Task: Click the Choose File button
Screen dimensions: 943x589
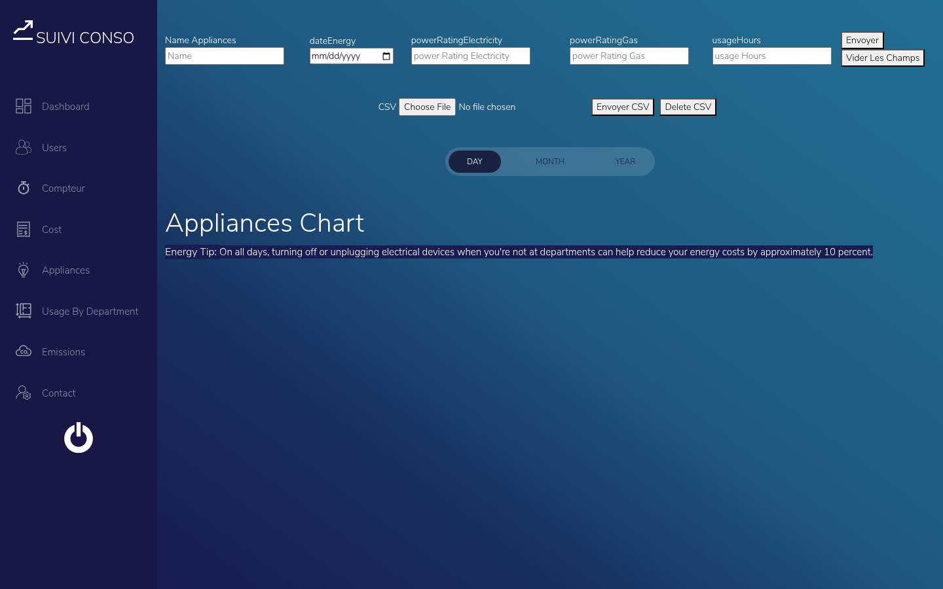Action: (x=427, y=107)
